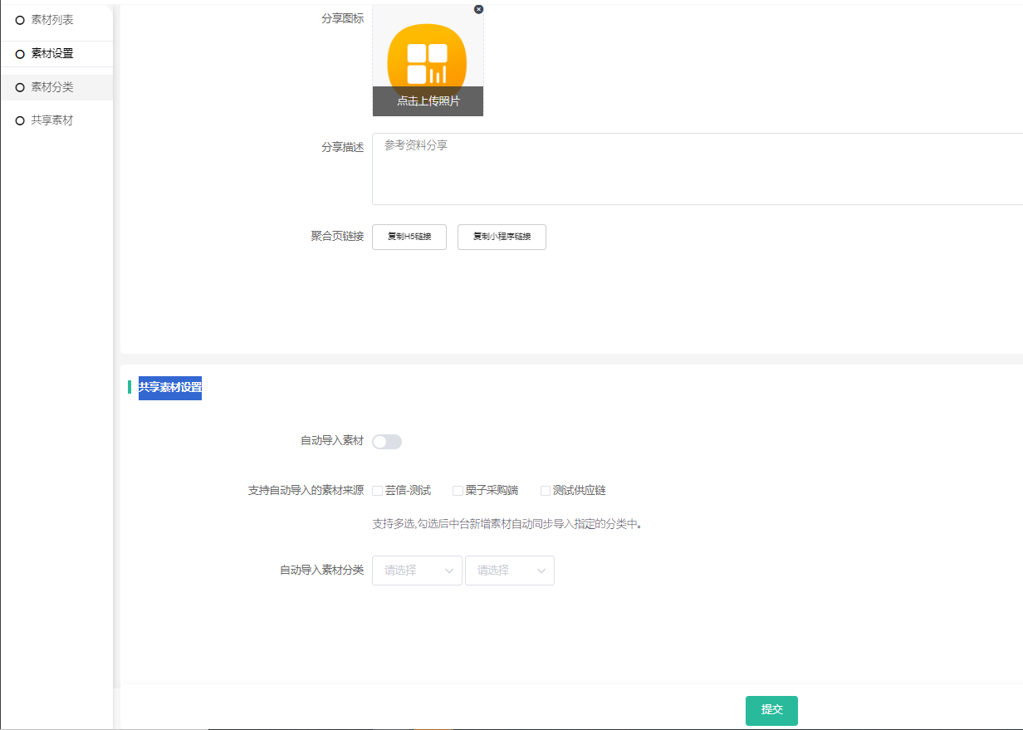Go to the 素材设置 menu label

coord(52,54)
